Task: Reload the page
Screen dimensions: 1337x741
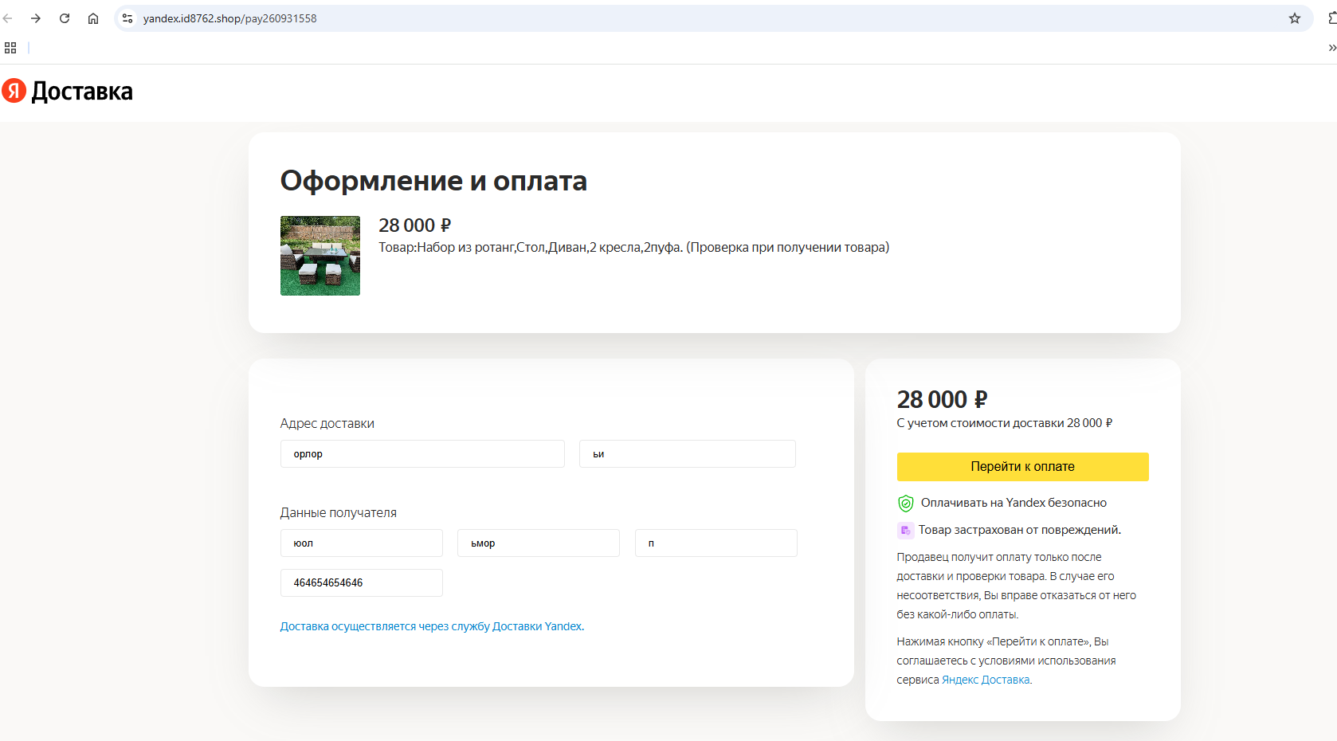Action: (x=65, y=18)
